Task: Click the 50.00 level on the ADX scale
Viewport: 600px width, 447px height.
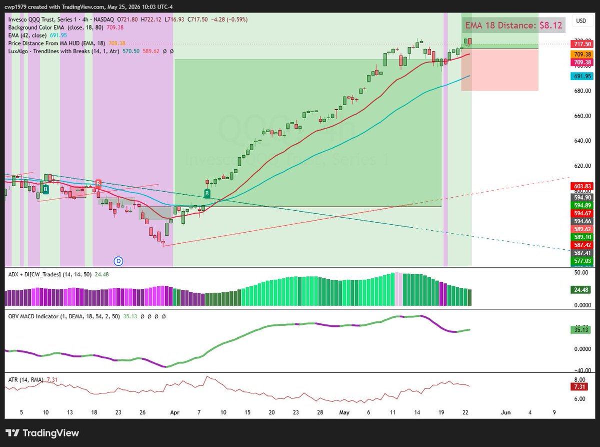Action: (581, 273)
